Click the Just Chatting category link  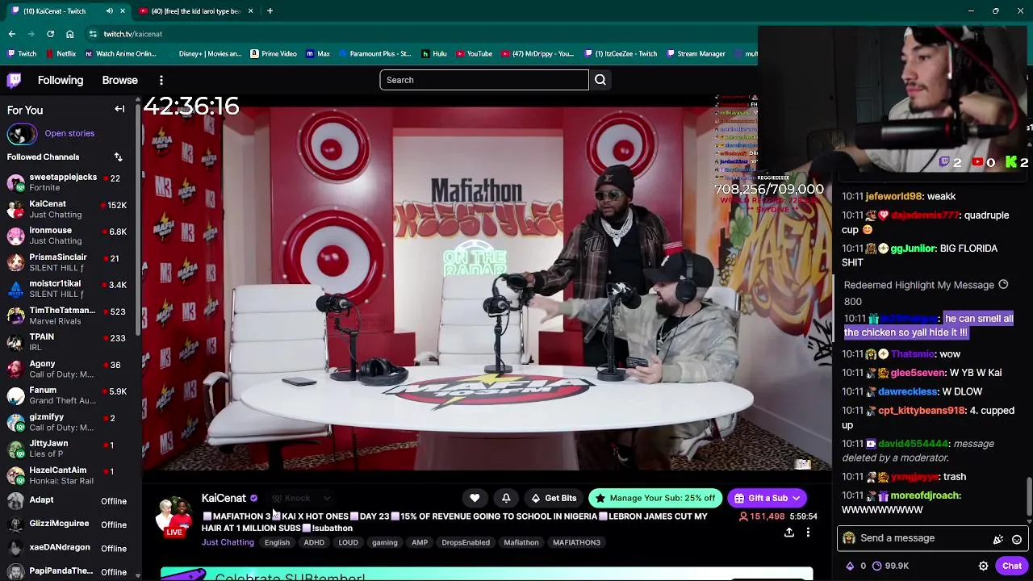[228, 542]
